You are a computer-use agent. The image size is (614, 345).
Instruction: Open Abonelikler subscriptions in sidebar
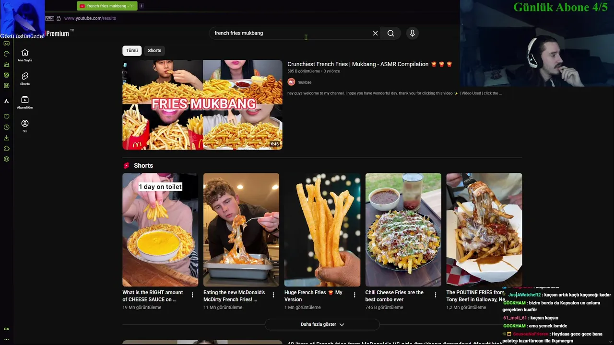point(25,102)
